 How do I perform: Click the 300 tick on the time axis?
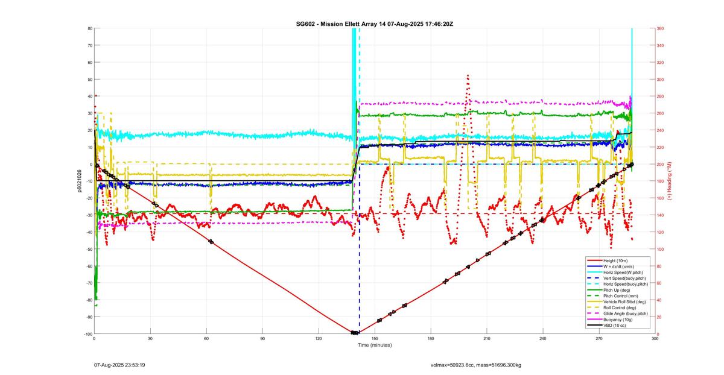click(x=655, y=339)
